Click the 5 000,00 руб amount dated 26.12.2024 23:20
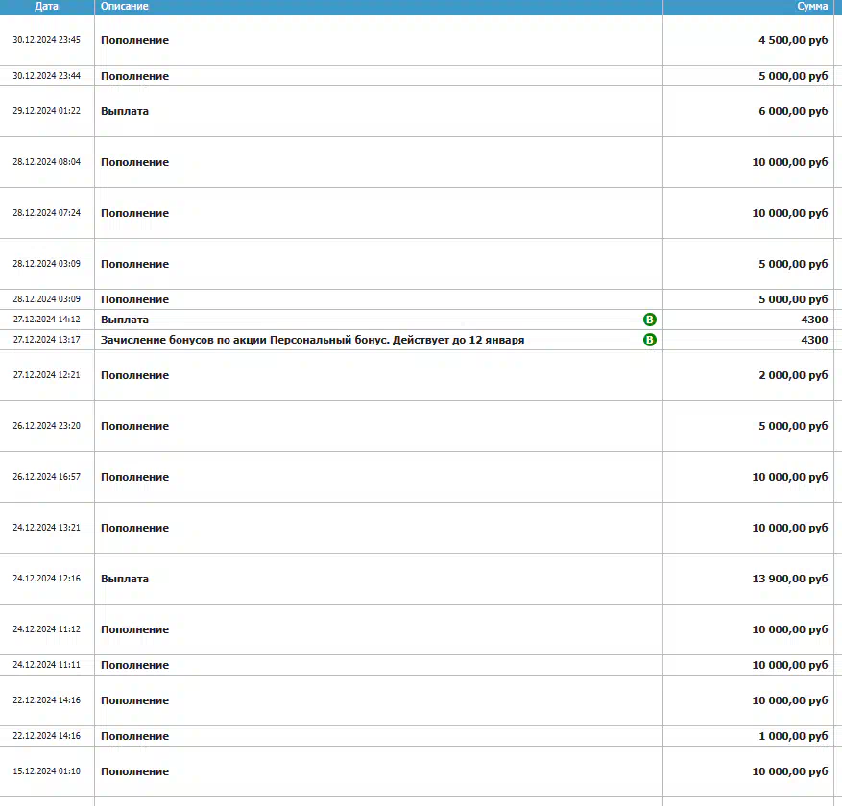Screen dimensions: 842x806 pos(793,427)
